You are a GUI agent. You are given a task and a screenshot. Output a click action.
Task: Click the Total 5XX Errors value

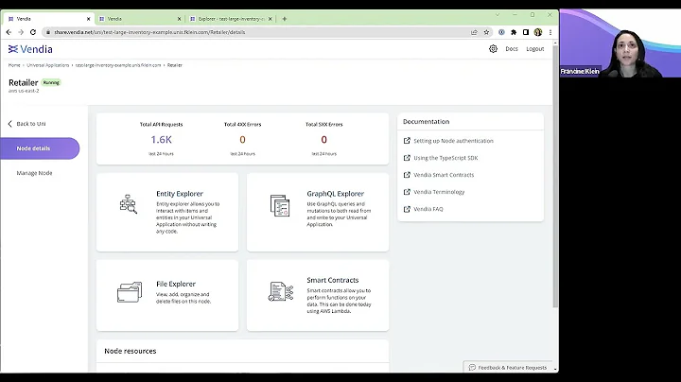324,139
